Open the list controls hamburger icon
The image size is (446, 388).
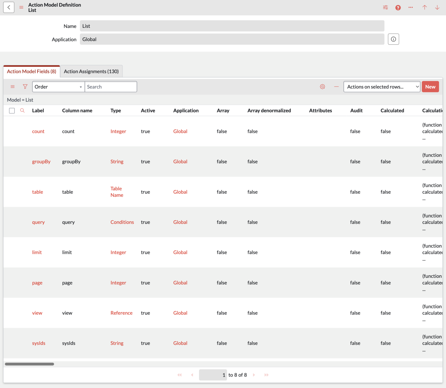[13, 87]
